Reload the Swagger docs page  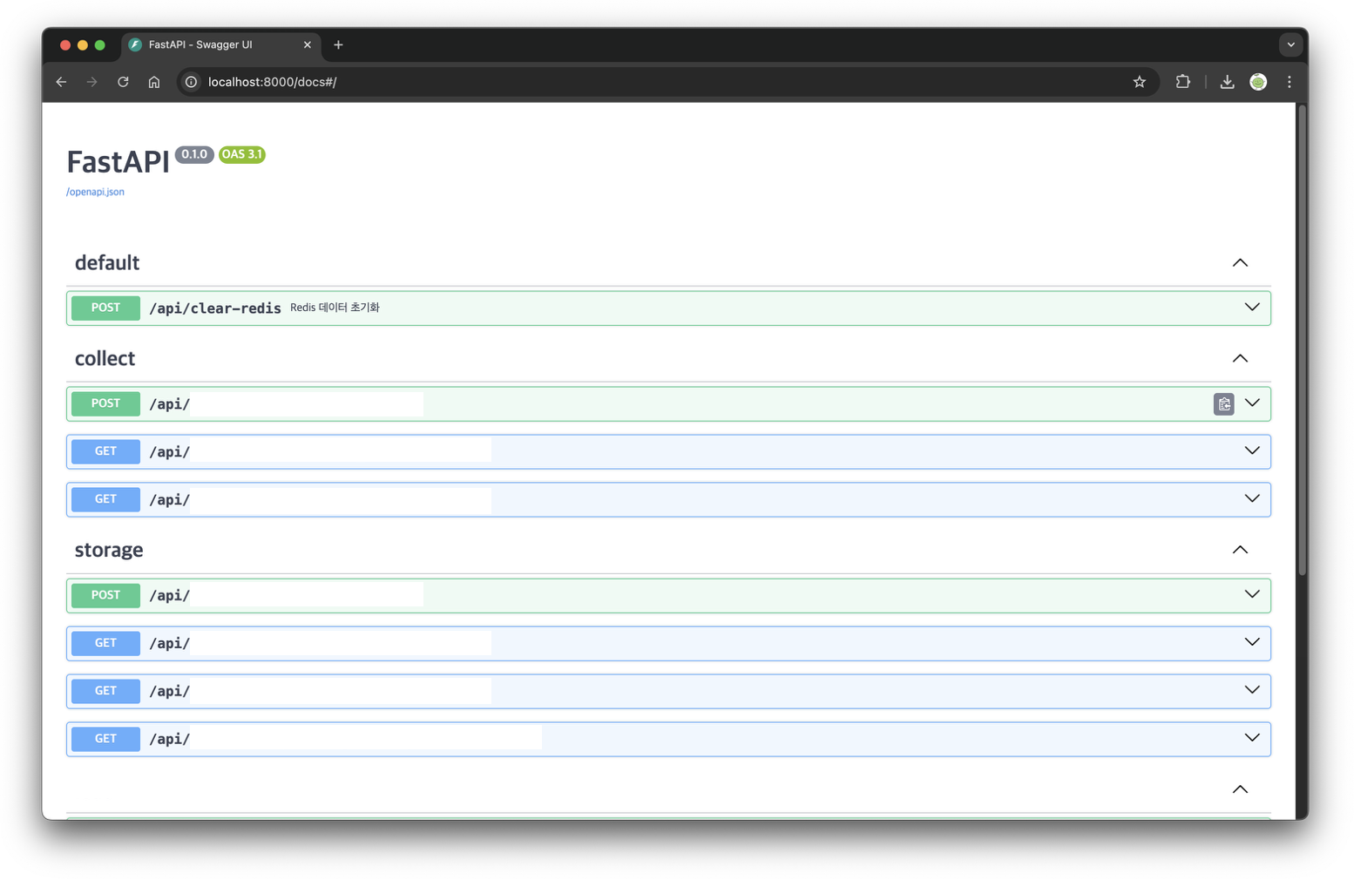pos(123,82)
